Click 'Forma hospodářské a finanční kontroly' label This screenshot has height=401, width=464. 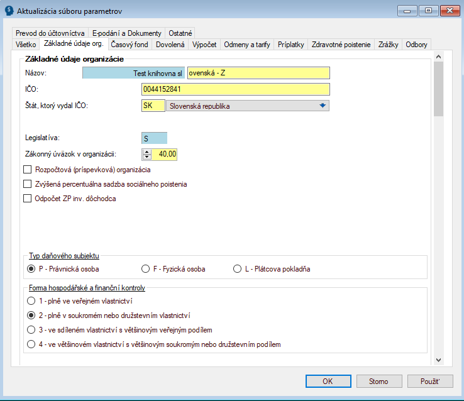coord(87,288)
